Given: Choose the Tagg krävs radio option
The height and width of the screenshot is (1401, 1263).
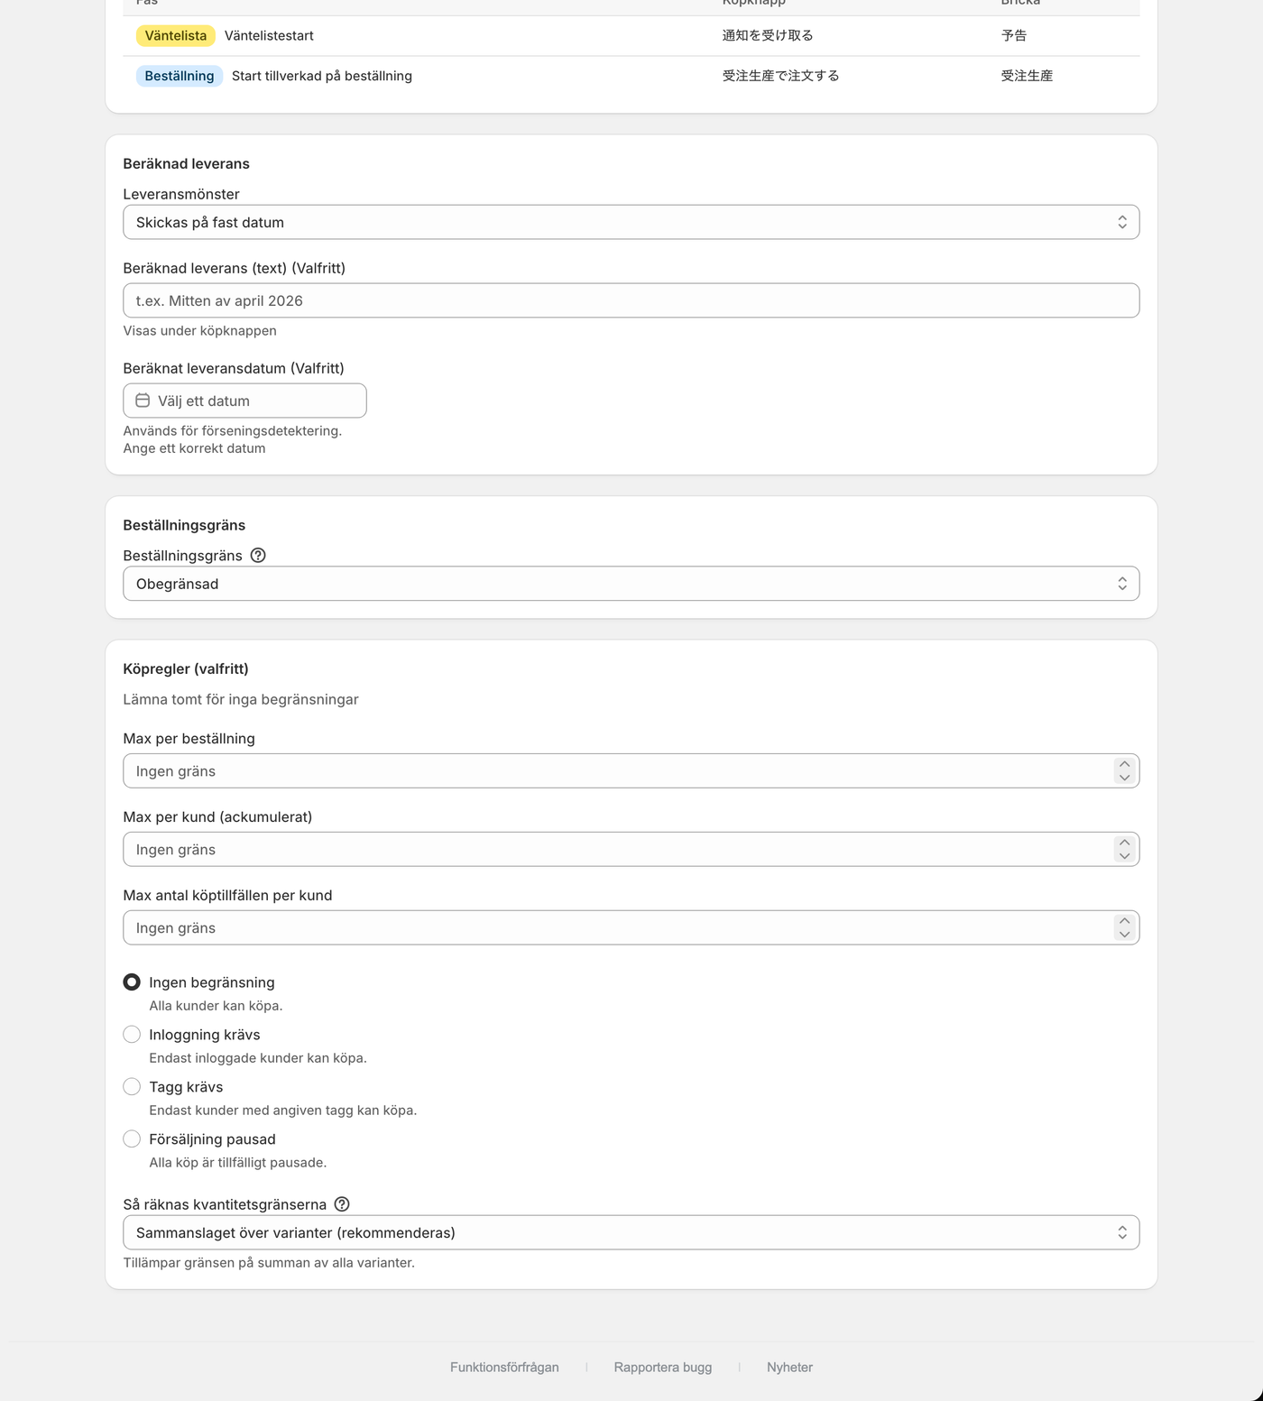Looking at the screenshot, I should (x=132, y=1087).
